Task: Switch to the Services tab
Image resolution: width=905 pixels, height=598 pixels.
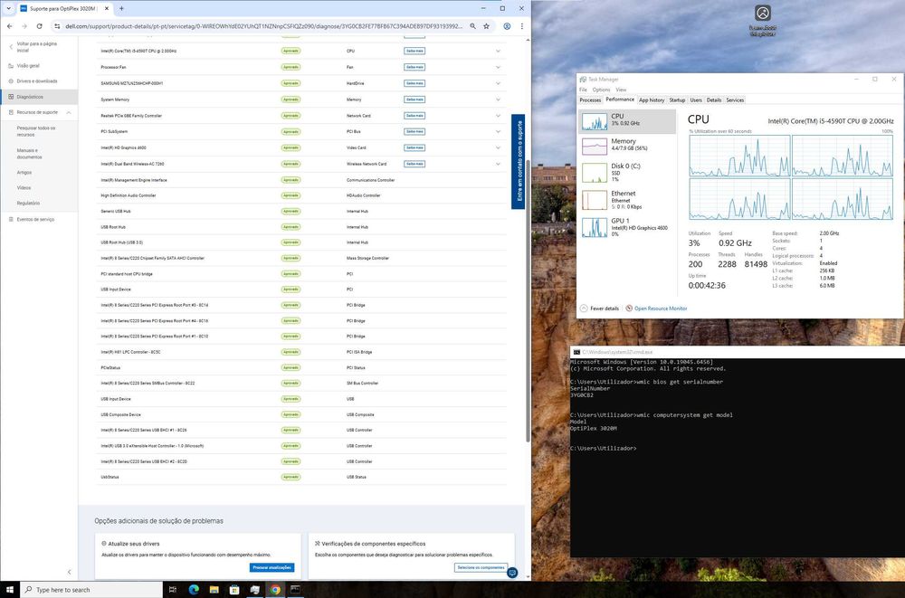Action: point(735,100)
